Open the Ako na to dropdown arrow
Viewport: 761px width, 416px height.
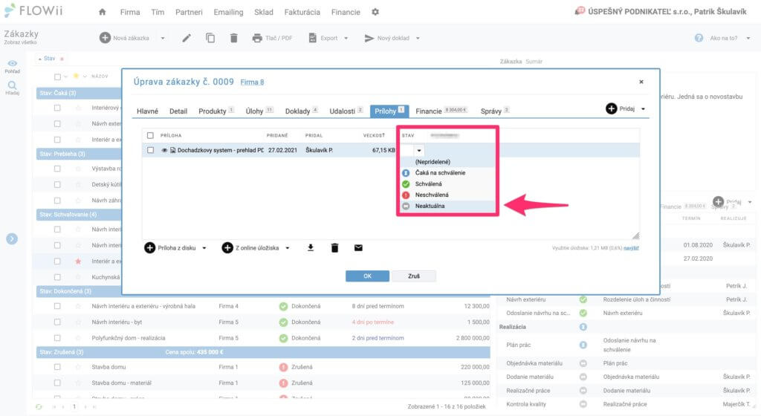coord(748,38)
